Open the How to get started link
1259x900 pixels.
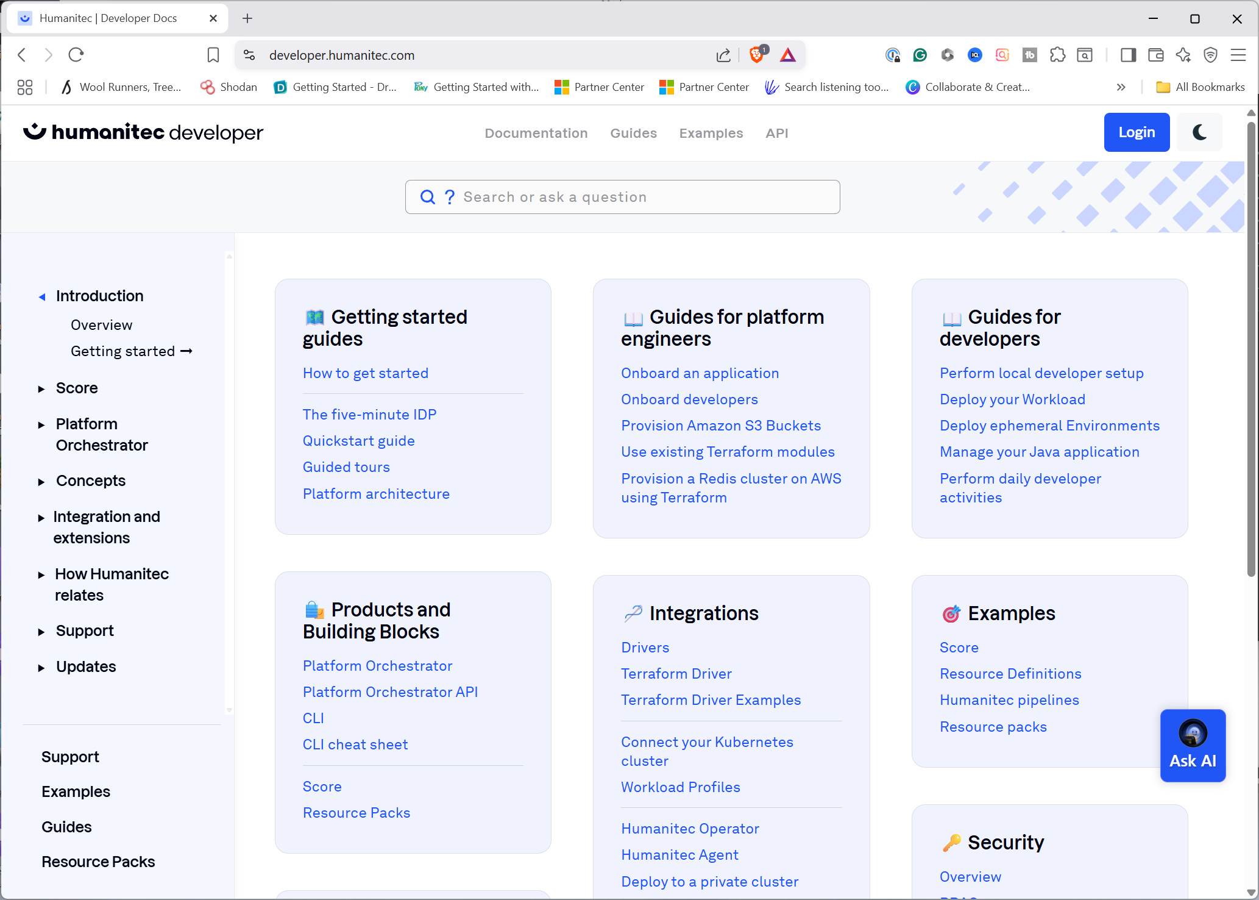[x=366, y=373]
